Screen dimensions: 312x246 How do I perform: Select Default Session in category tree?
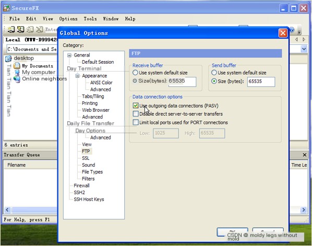[98, 62]
